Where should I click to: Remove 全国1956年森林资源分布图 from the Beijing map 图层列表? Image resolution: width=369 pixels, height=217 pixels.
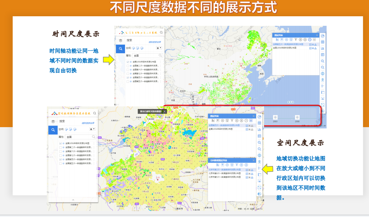coord(249,129)
